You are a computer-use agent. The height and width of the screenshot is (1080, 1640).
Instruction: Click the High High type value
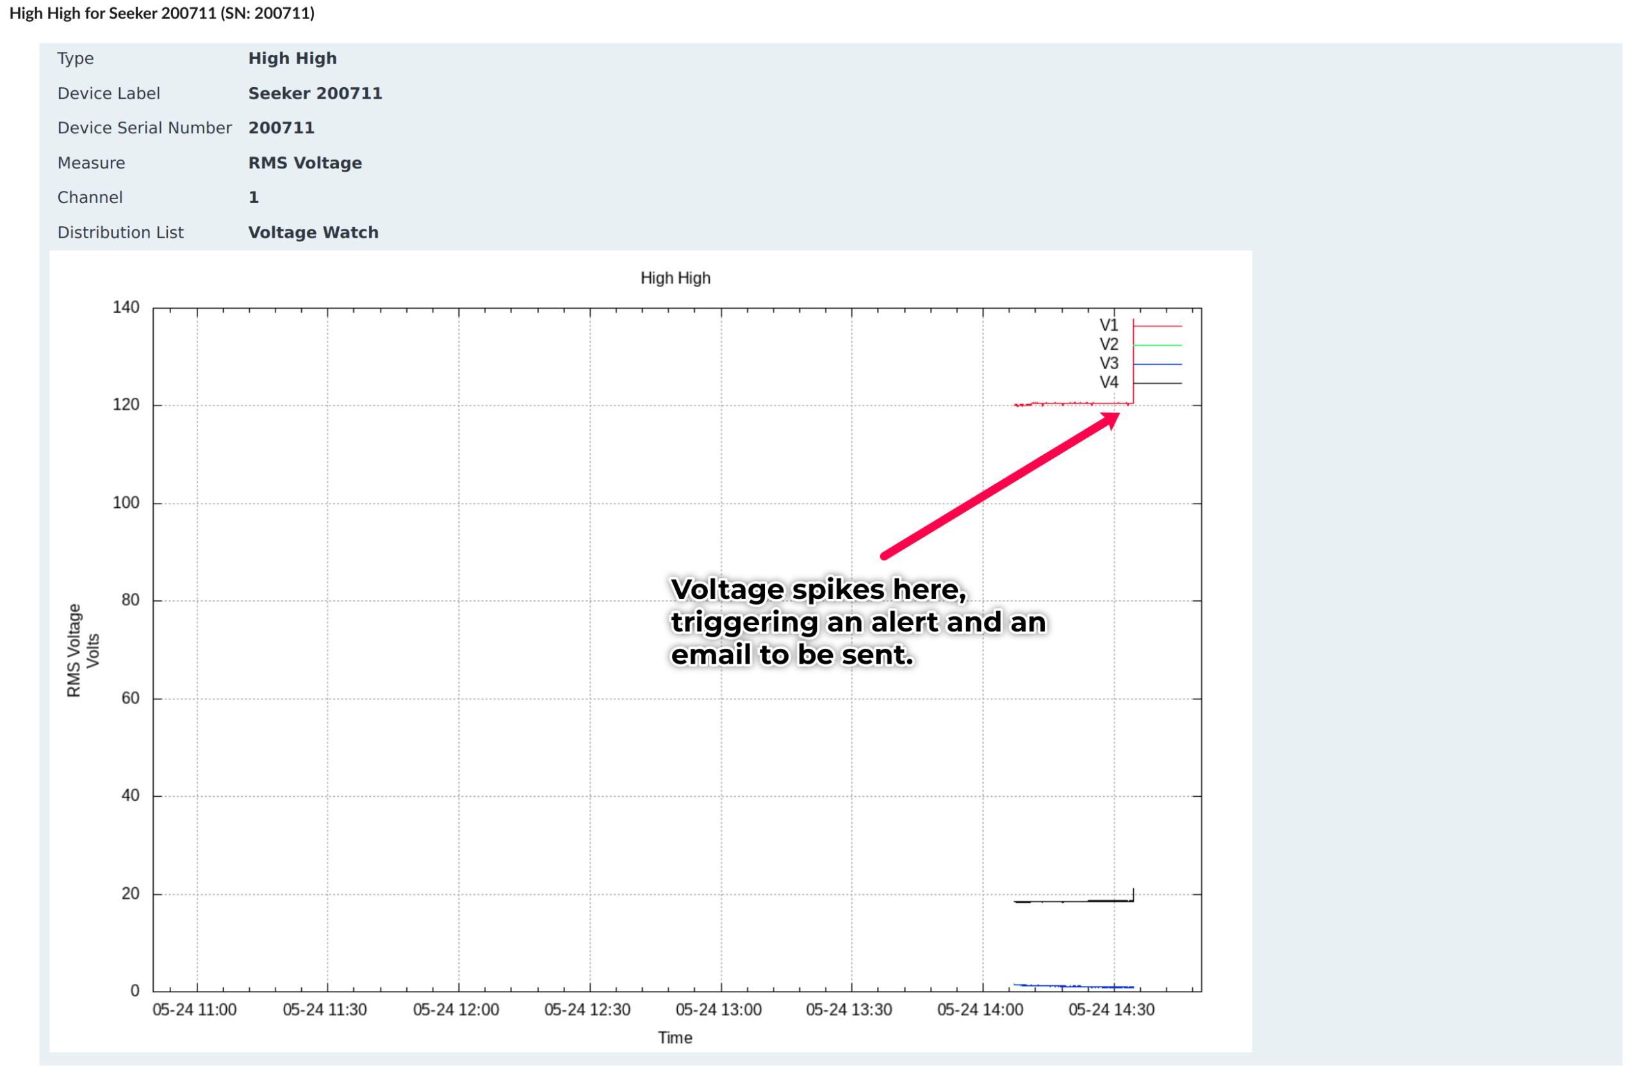(292, 58)
